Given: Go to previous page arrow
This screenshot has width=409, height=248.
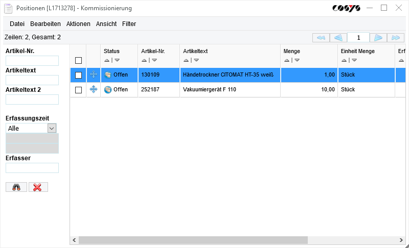Looking at the screenshot, I should click(x=338, y=38).
